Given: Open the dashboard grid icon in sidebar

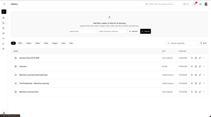Looking at the screenshot, I should pos(3,18).
